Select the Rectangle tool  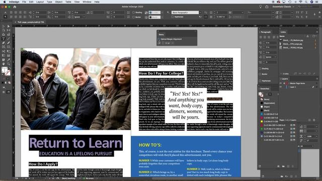pos(9,47)
